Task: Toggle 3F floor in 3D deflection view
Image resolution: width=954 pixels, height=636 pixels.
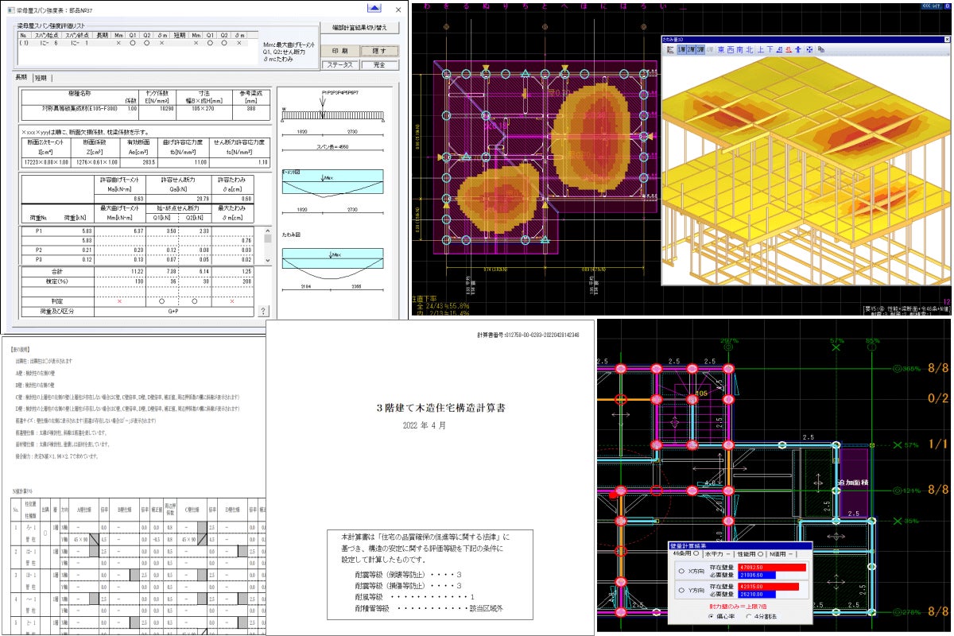Action: (x=700, y=50)
